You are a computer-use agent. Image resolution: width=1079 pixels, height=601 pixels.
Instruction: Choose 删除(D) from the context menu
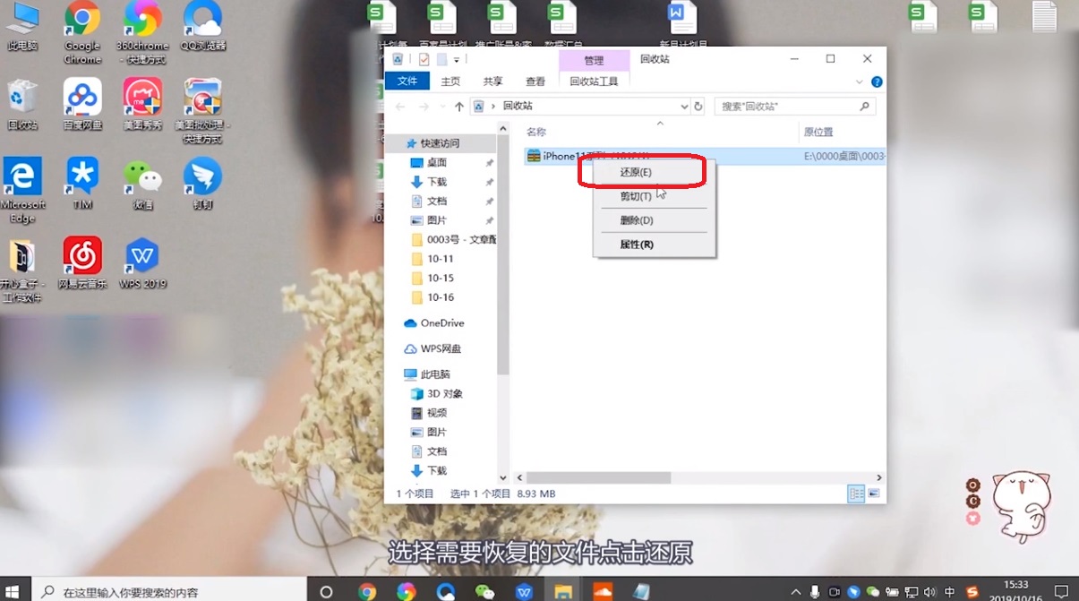pos(637,220)
